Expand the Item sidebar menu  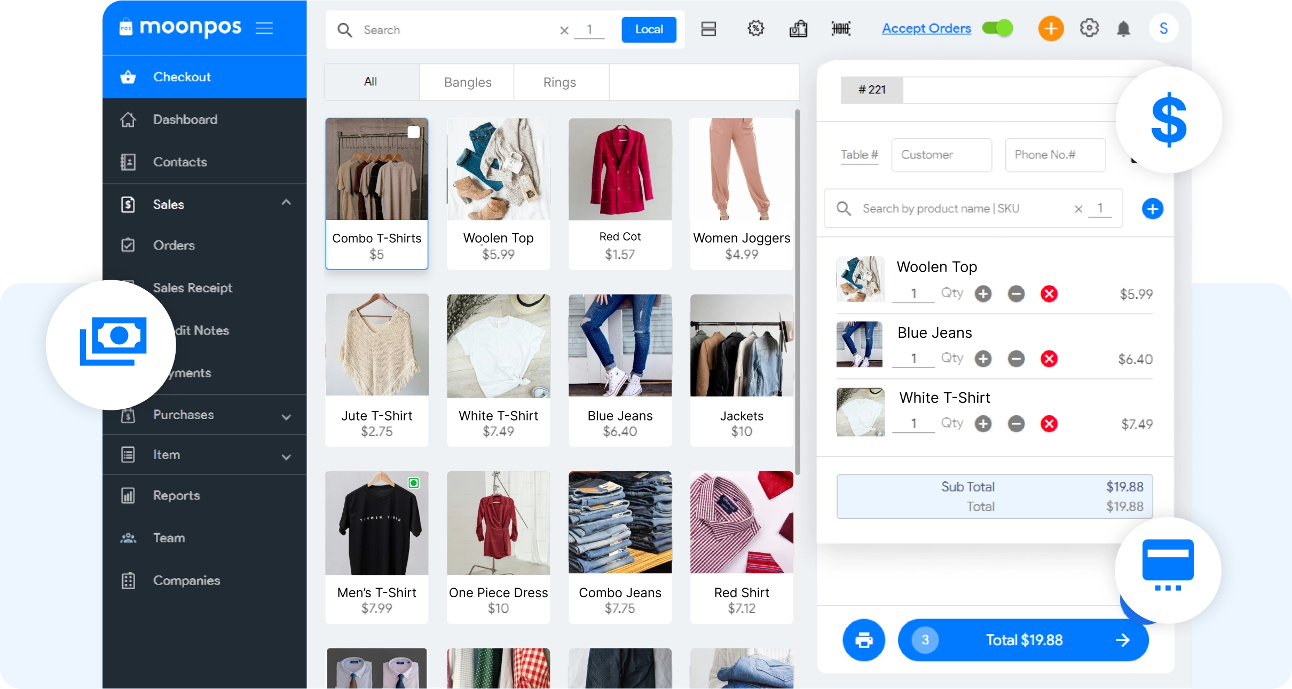pos(286,457)
